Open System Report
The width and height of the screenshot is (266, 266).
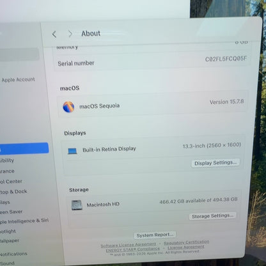tap(155, 235)
